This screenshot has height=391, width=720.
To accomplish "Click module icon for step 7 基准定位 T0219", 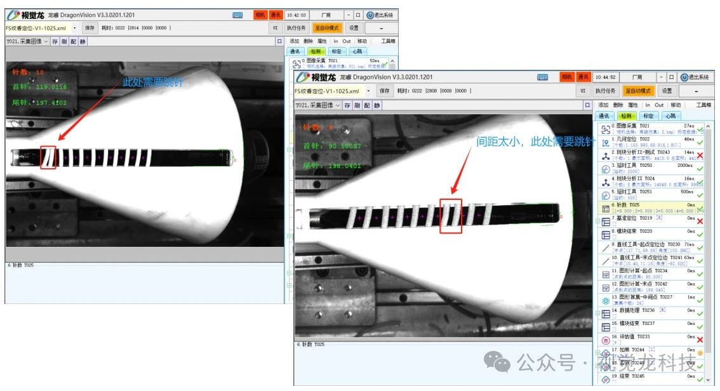I will [x=606, y=222].
